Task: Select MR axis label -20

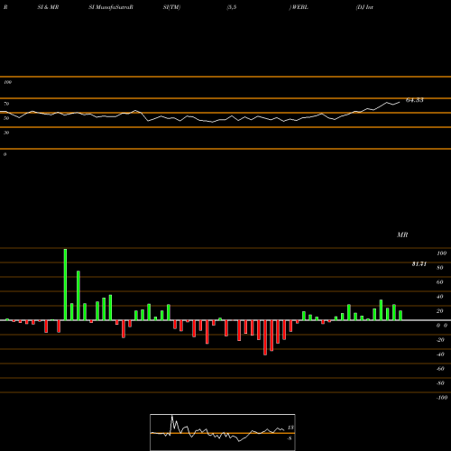Action: point(440,340)
